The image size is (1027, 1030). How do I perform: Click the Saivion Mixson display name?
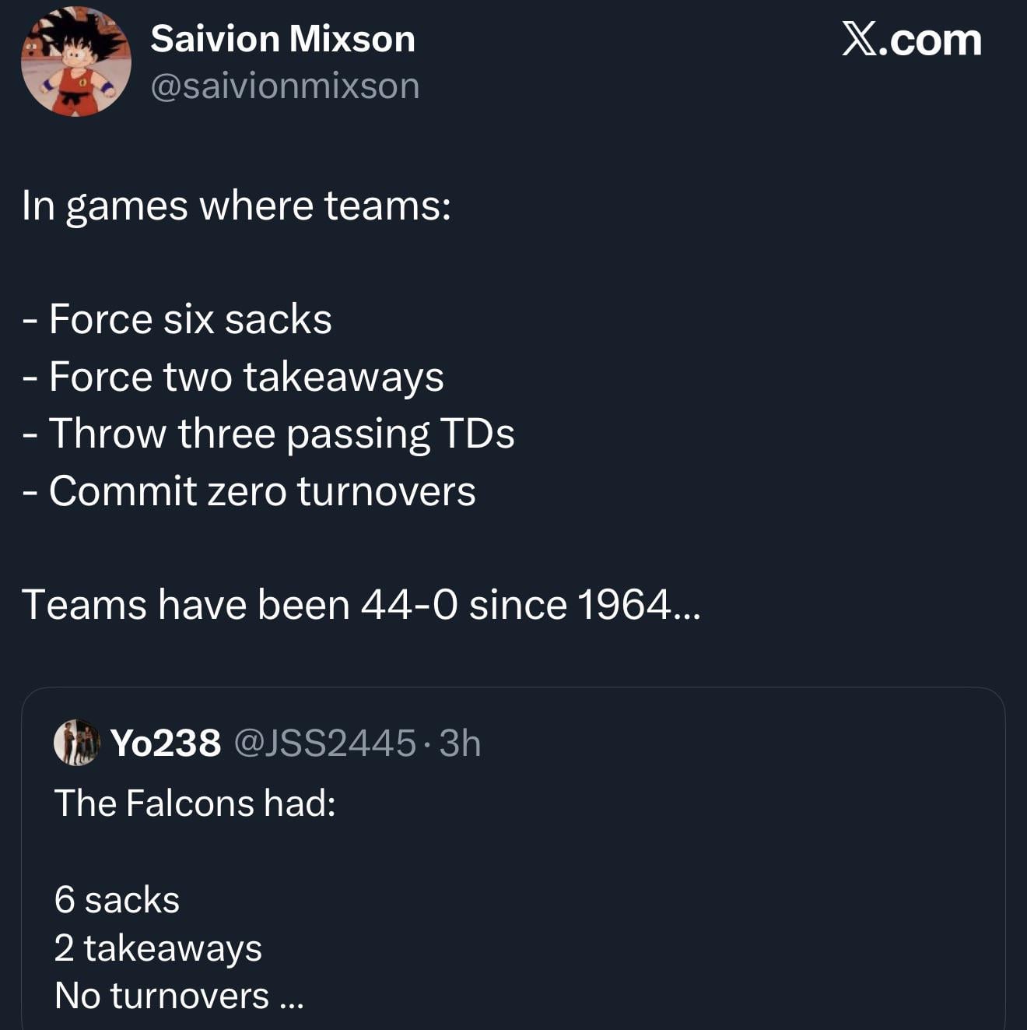click(x=282, y=39)
